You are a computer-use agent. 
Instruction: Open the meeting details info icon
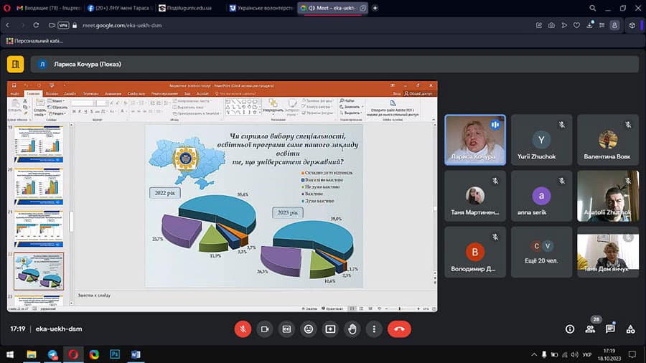(x=570, y=329)
